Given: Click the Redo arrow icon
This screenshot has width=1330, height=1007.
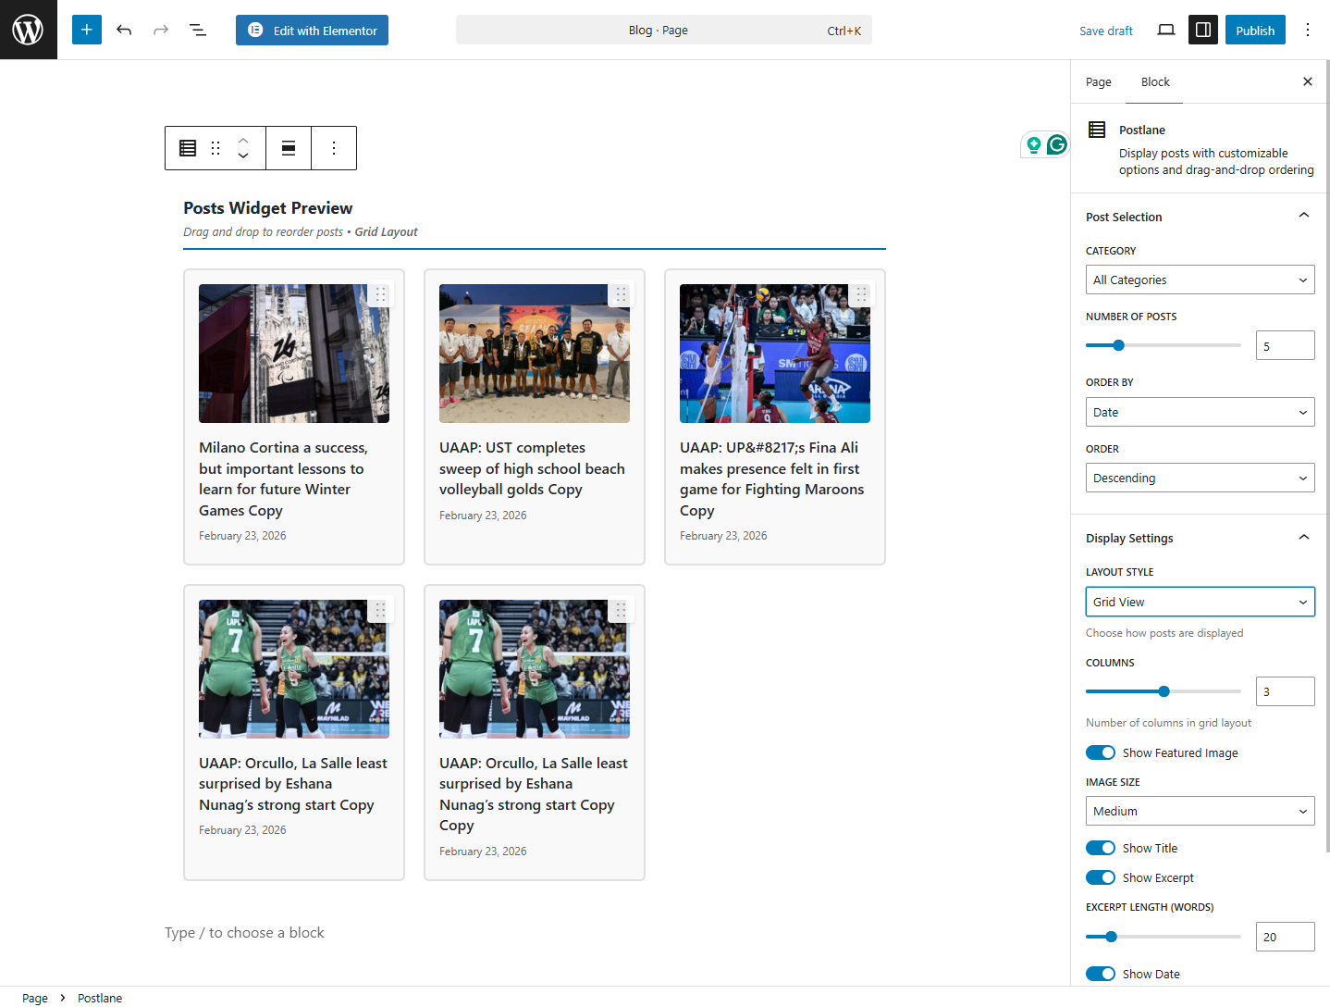Looking at the screenshot, I should coord(160,30).
